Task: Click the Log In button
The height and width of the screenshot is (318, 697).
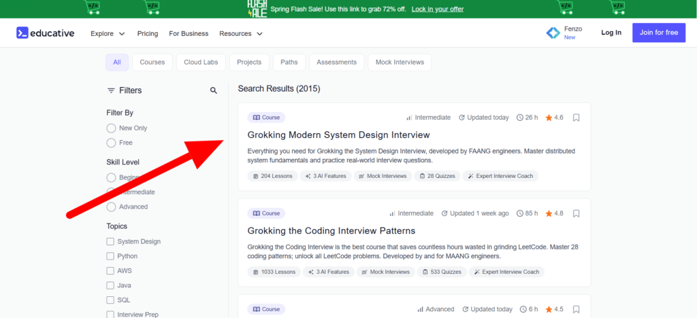Action: [611, 33]
